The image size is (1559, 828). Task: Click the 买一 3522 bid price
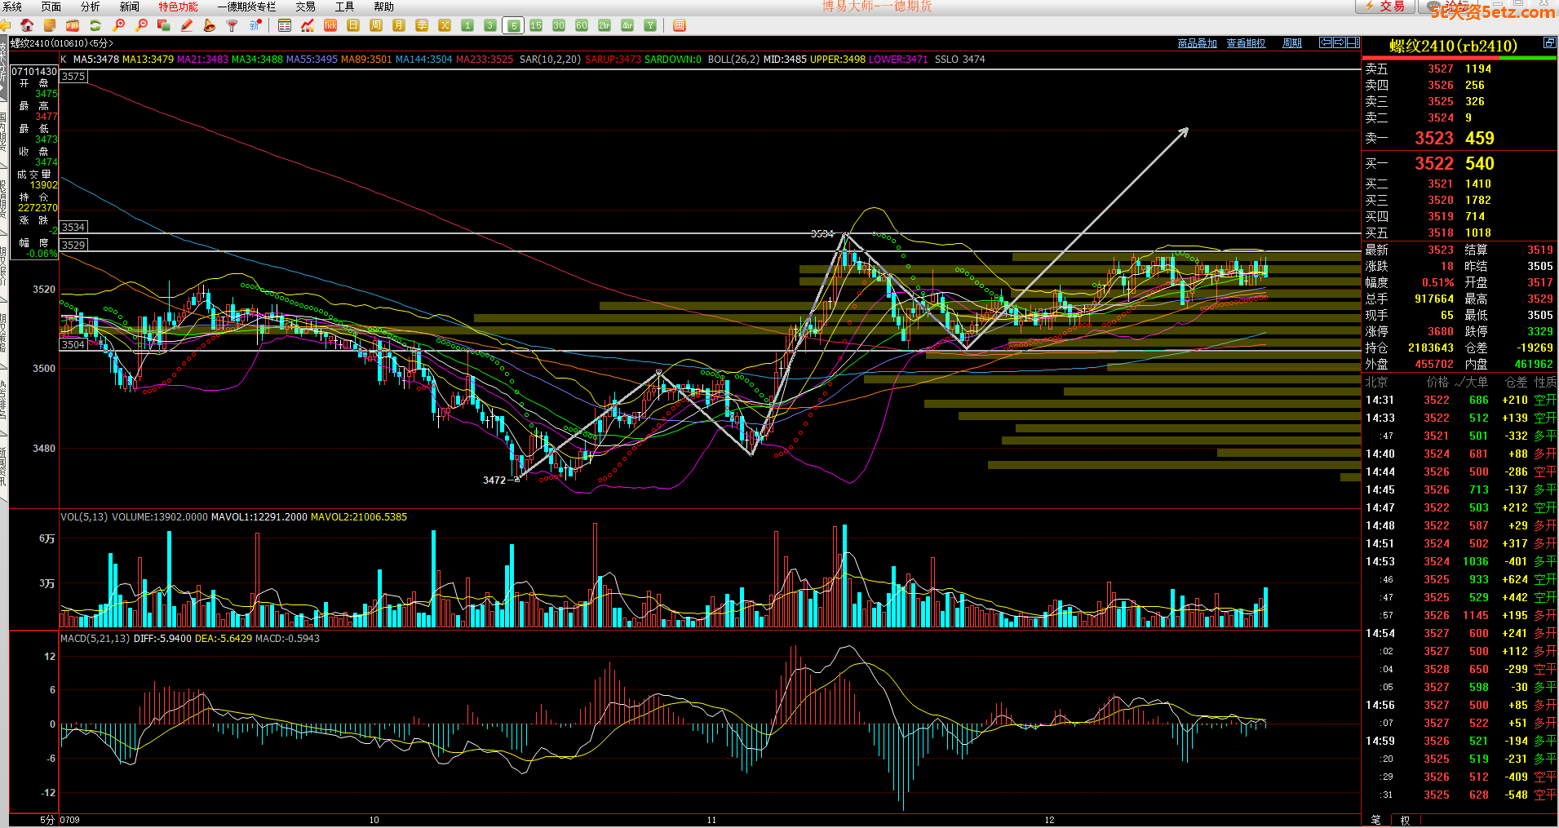[1434, 164]
